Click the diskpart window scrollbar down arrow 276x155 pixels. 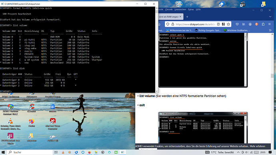157,91
